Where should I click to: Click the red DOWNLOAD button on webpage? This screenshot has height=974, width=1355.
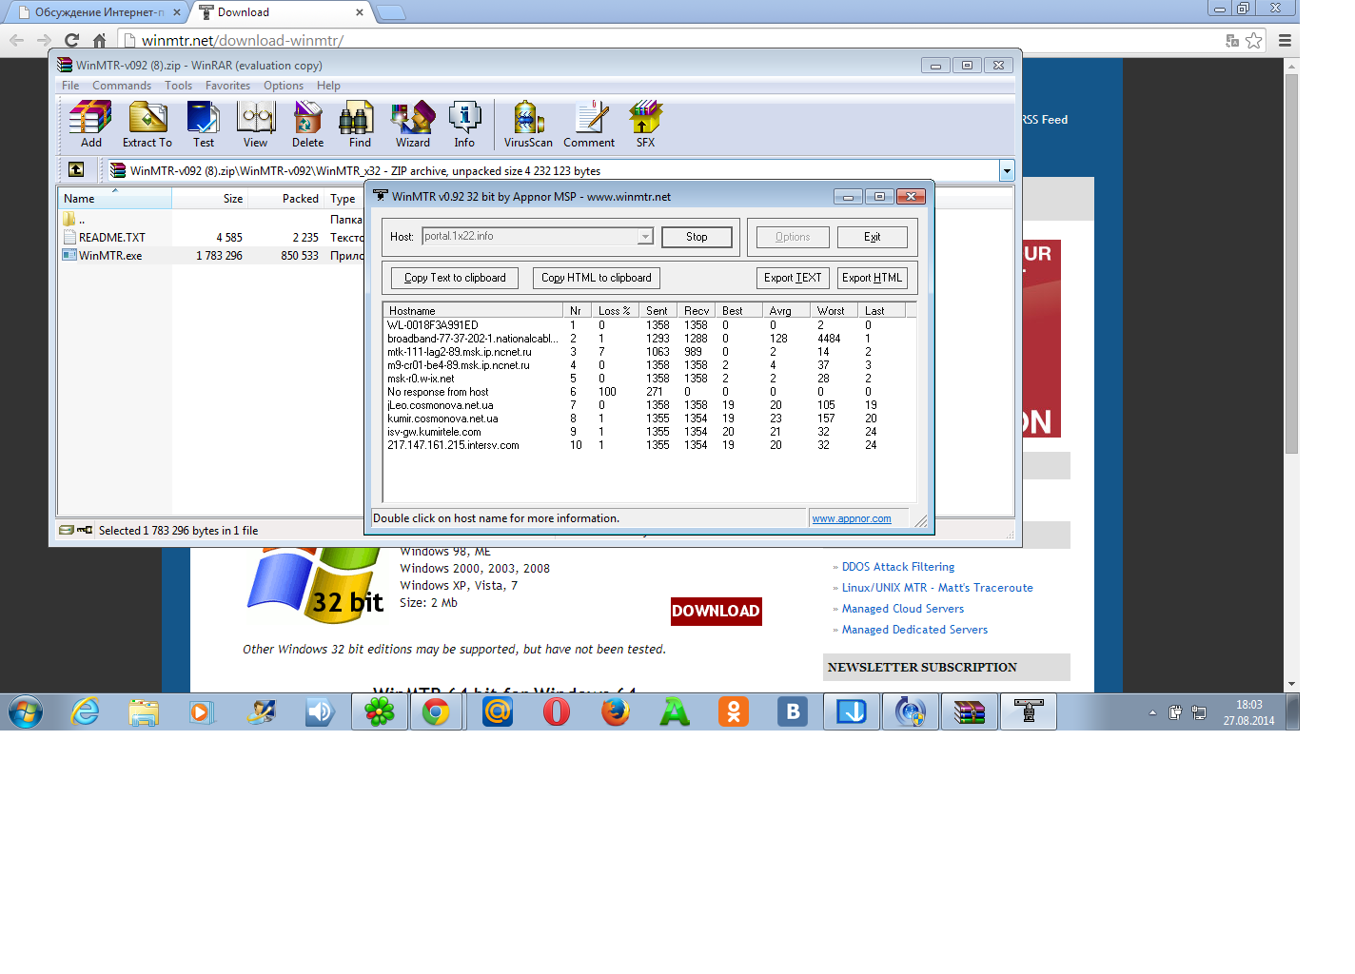tap(717, 611)
